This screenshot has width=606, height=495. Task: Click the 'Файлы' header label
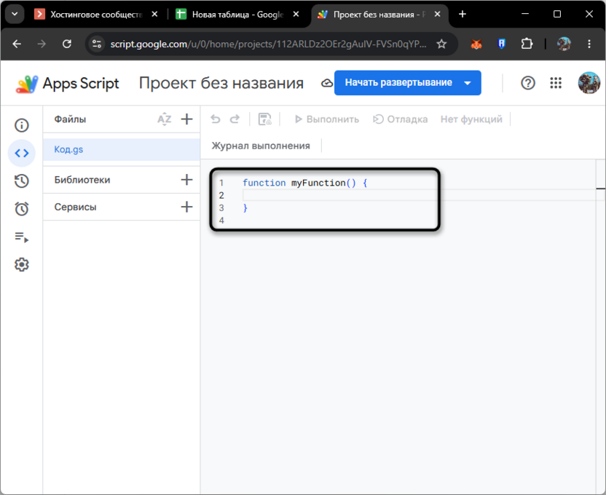[x=70, y=119]
